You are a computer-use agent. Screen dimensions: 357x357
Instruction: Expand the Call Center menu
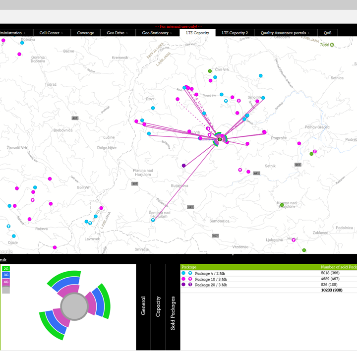(x=52, y=33)
